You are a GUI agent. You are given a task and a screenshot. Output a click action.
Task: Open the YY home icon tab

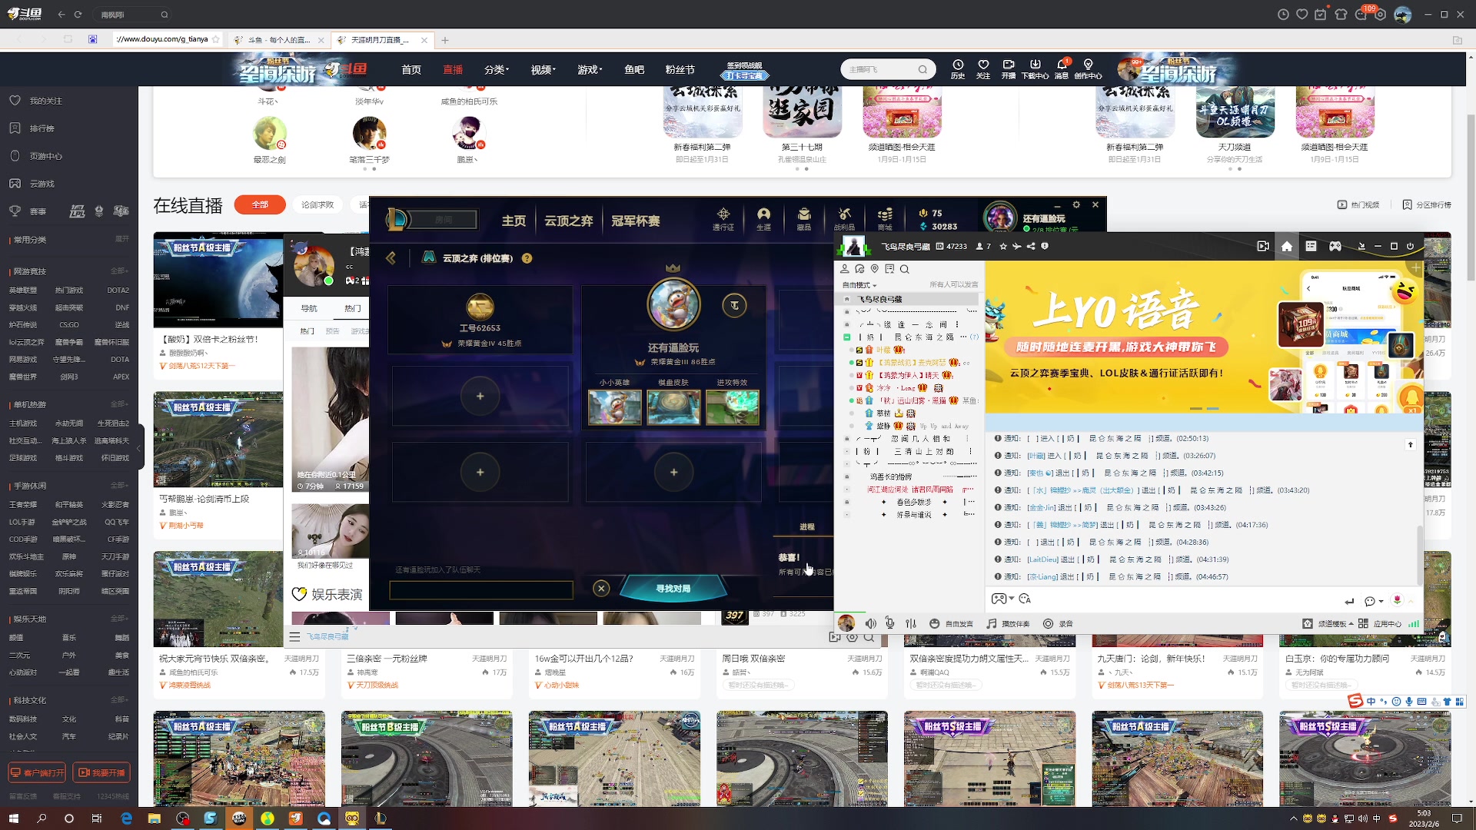1286,246
